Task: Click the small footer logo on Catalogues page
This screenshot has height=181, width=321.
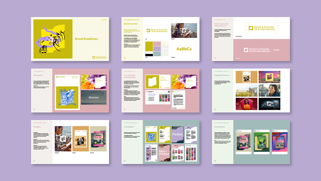Action: [x=125, y=161]
